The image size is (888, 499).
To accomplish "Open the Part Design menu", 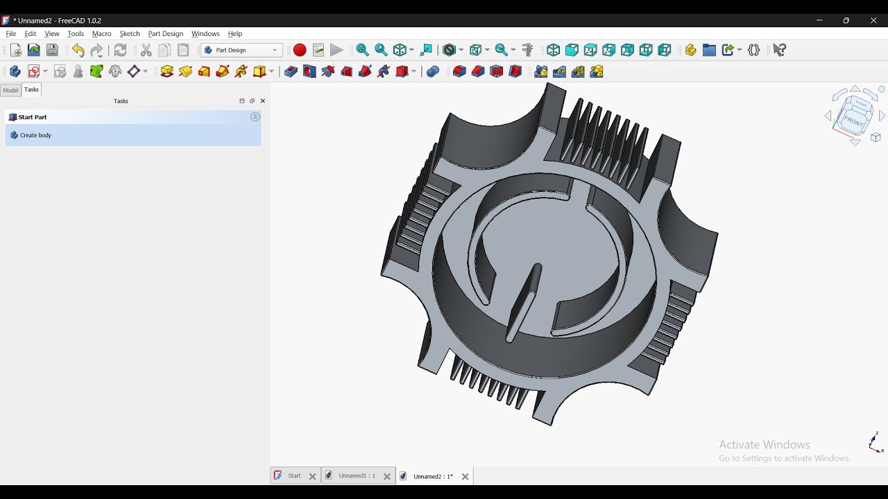I will (166, 34).
